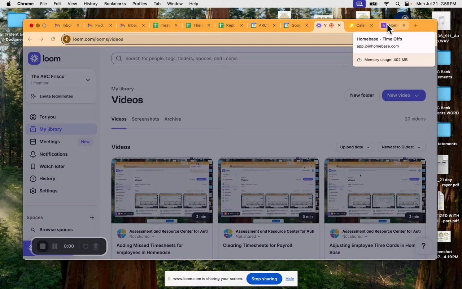The image size is (462, 289).
Task: Select the Videos tab
Action: click(119, 119)
